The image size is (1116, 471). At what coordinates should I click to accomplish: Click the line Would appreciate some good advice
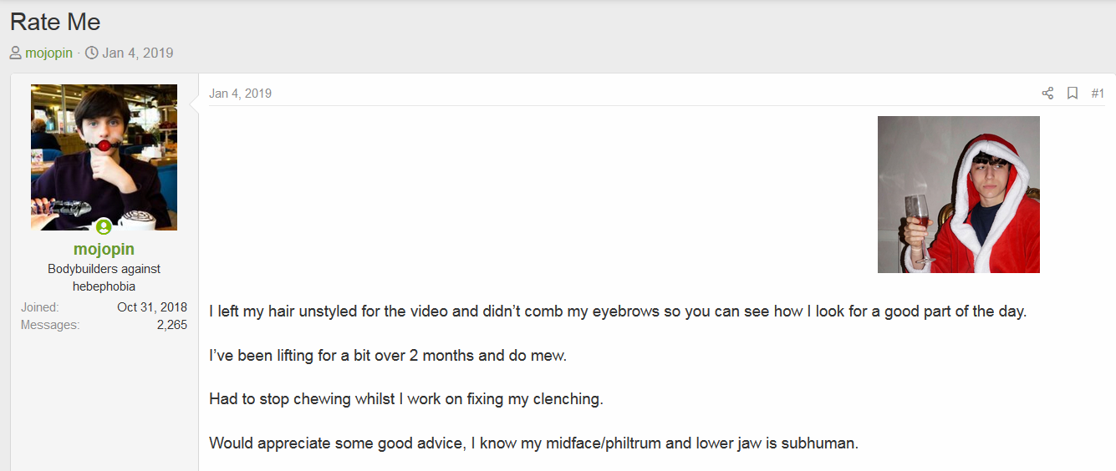[x=533, y=443]
